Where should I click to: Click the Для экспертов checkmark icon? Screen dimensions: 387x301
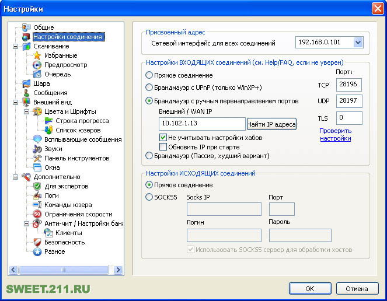[x=37, y=186]
